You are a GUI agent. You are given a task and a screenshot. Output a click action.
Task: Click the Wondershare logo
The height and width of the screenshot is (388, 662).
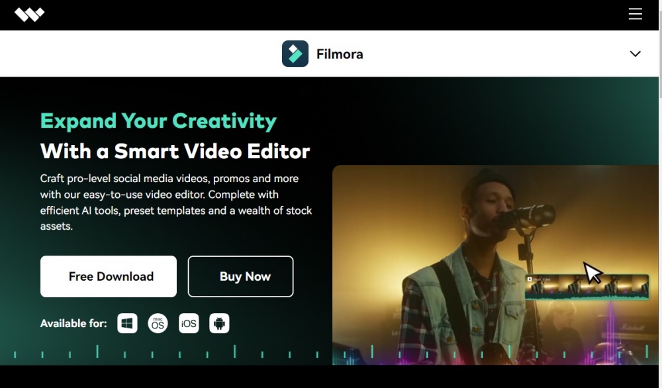pyautogui.click(x=30, y=15)
